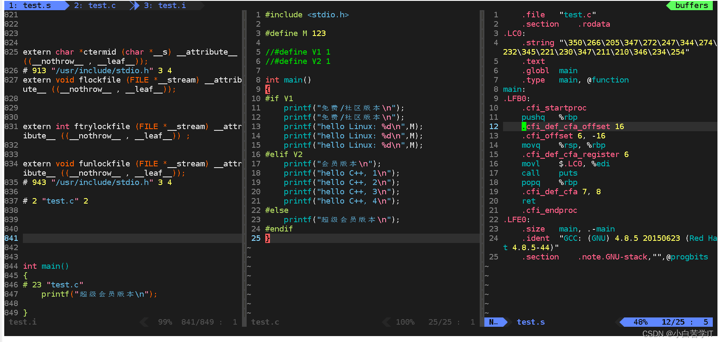Click the #define M 123 line
Image resolution: width=720 pixels, height=342 pixels.
tap(295, 33)
